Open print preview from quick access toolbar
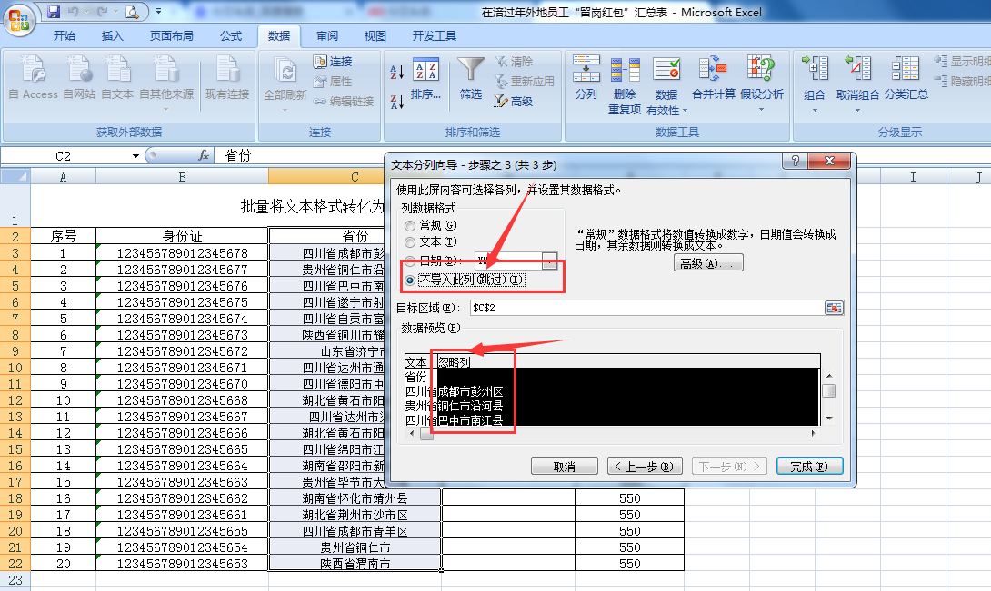This screenshot has width=991, height=591. click(132, 12)
